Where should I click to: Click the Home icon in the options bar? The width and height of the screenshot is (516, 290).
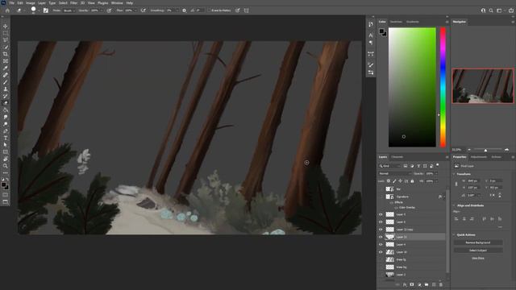(x=7, y=10)
